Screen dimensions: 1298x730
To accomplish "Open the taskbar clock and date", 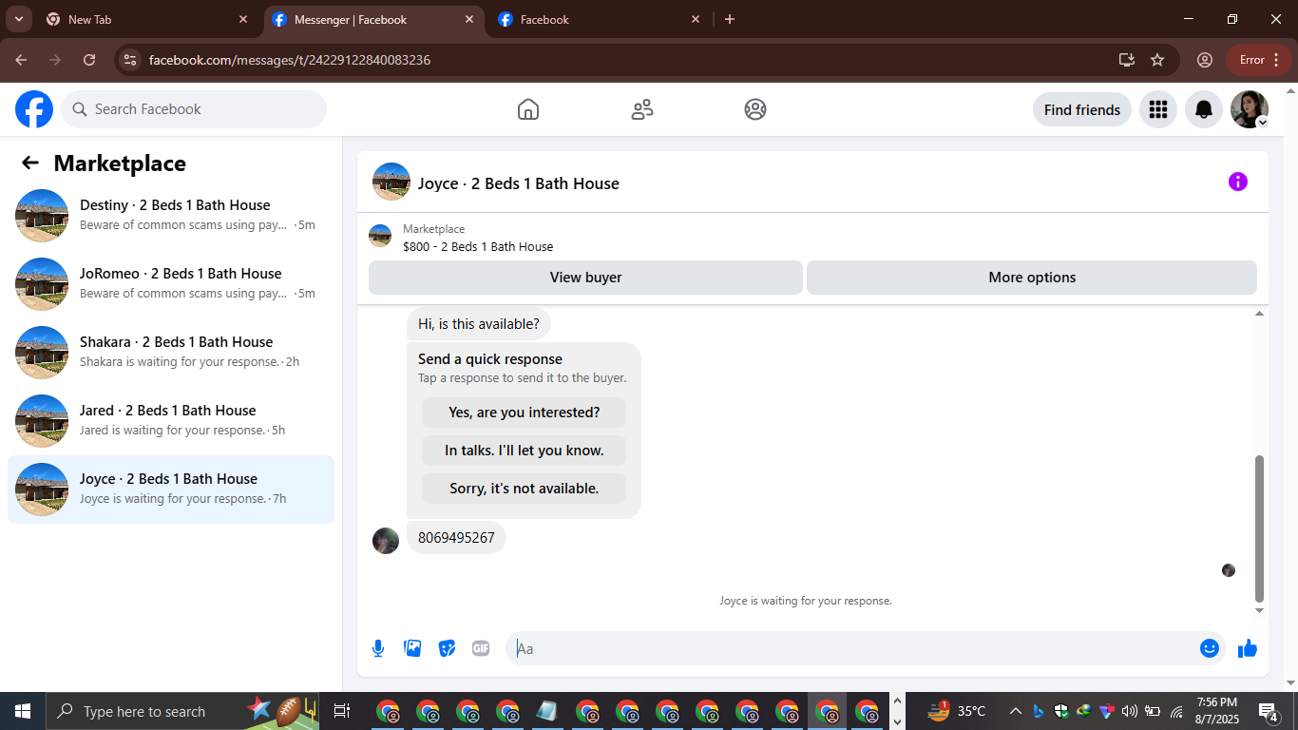I will 1216,711.
